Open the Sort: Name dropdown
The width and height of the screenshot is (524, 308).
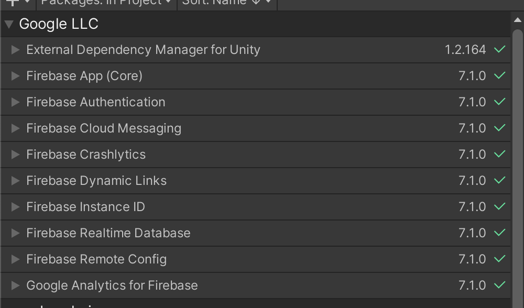point(227,3)
